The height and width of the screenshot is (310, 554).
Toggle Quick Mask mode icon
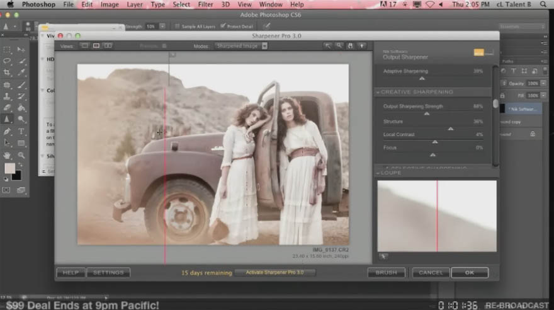click(x=6, y=190)
